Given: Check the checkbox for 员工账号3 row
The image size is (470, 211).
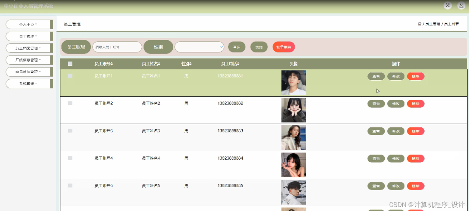Looking at the screenshot, I should (70, 131).
